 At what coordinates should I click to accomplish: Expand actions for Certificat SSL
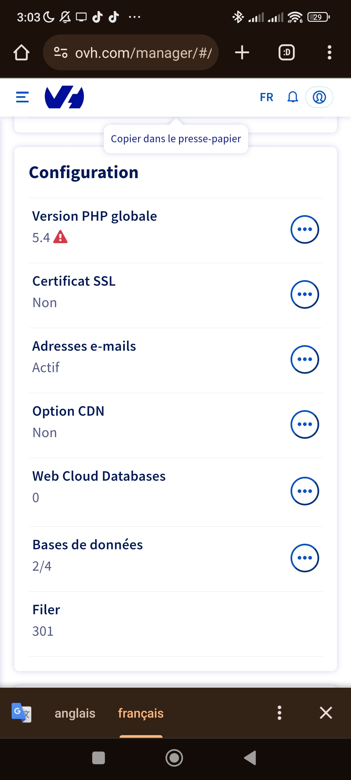(305, 294)
